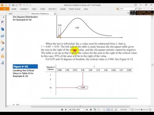Open the page number dropdown arrow
Viewport: 154px width, 115px height.
coord(84,110)
